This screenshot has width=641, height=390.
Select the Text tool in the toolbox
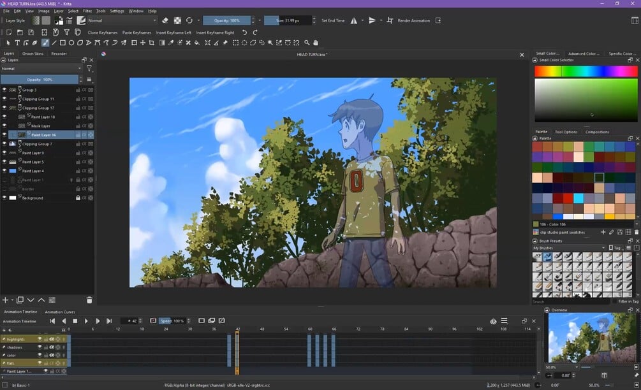(x=17, y=43)
